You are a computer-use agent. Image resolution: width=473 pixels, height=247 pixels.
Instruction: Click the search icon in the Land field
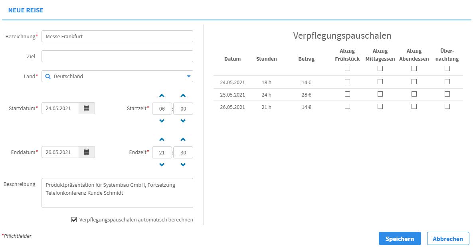47,76
